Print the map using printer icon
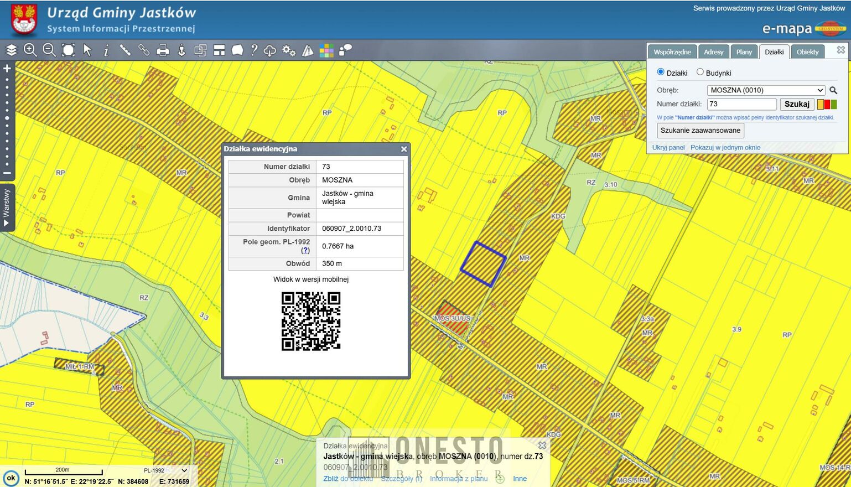 coord(163,51)
